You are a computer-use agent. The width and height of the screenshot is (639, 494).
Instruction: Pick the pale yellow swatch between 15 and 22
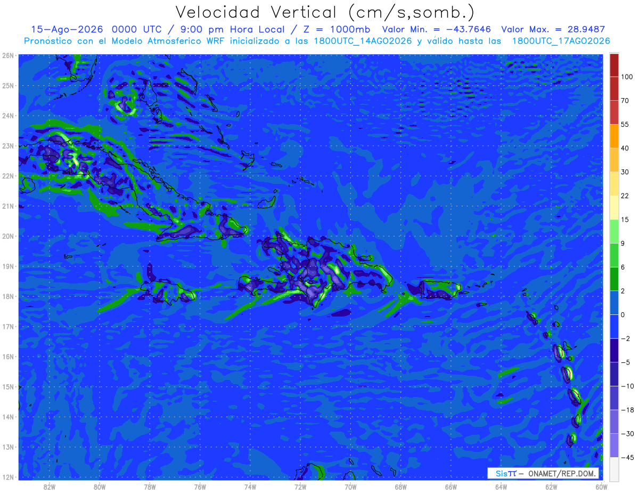pos(614,207)
